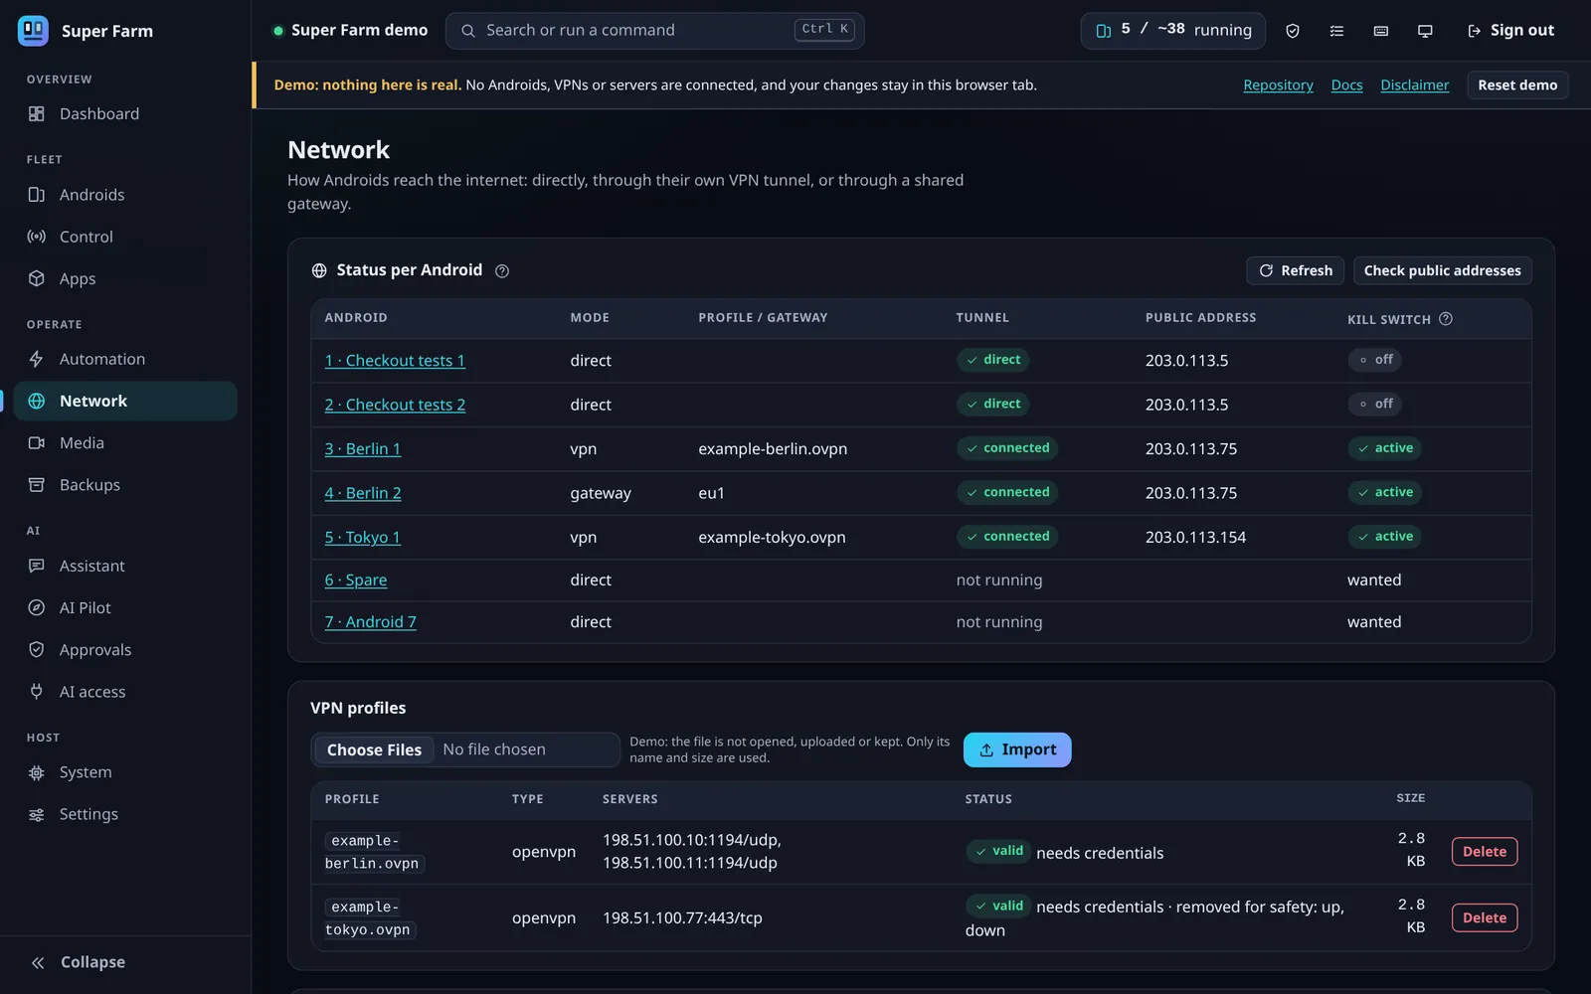Click the Reset demo button
1591x994 pixels.
(1517, 85)
